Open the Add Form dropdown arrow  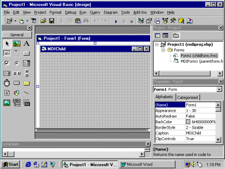(x=27, y=21)
